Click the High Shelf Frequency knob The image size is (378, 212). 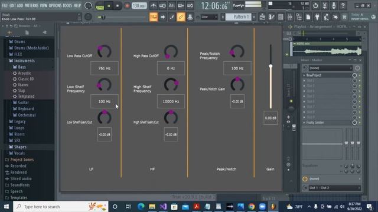click(171, 84)
